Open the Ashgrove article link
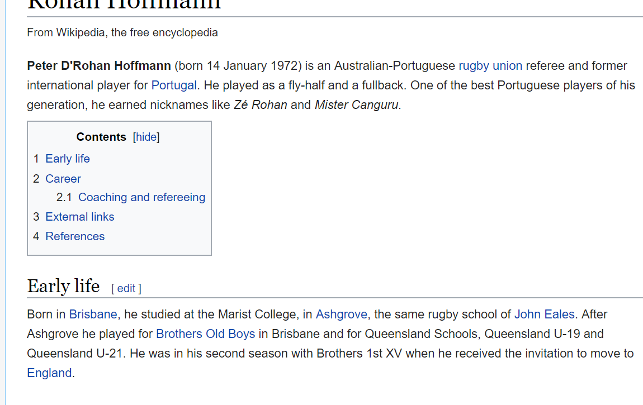The width and height of the screenshot is (643, 405). [341, 315]
